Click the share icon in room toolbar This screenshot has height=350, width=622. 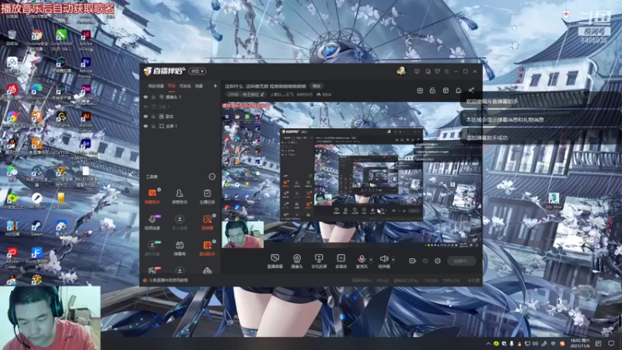coord(471,90)
